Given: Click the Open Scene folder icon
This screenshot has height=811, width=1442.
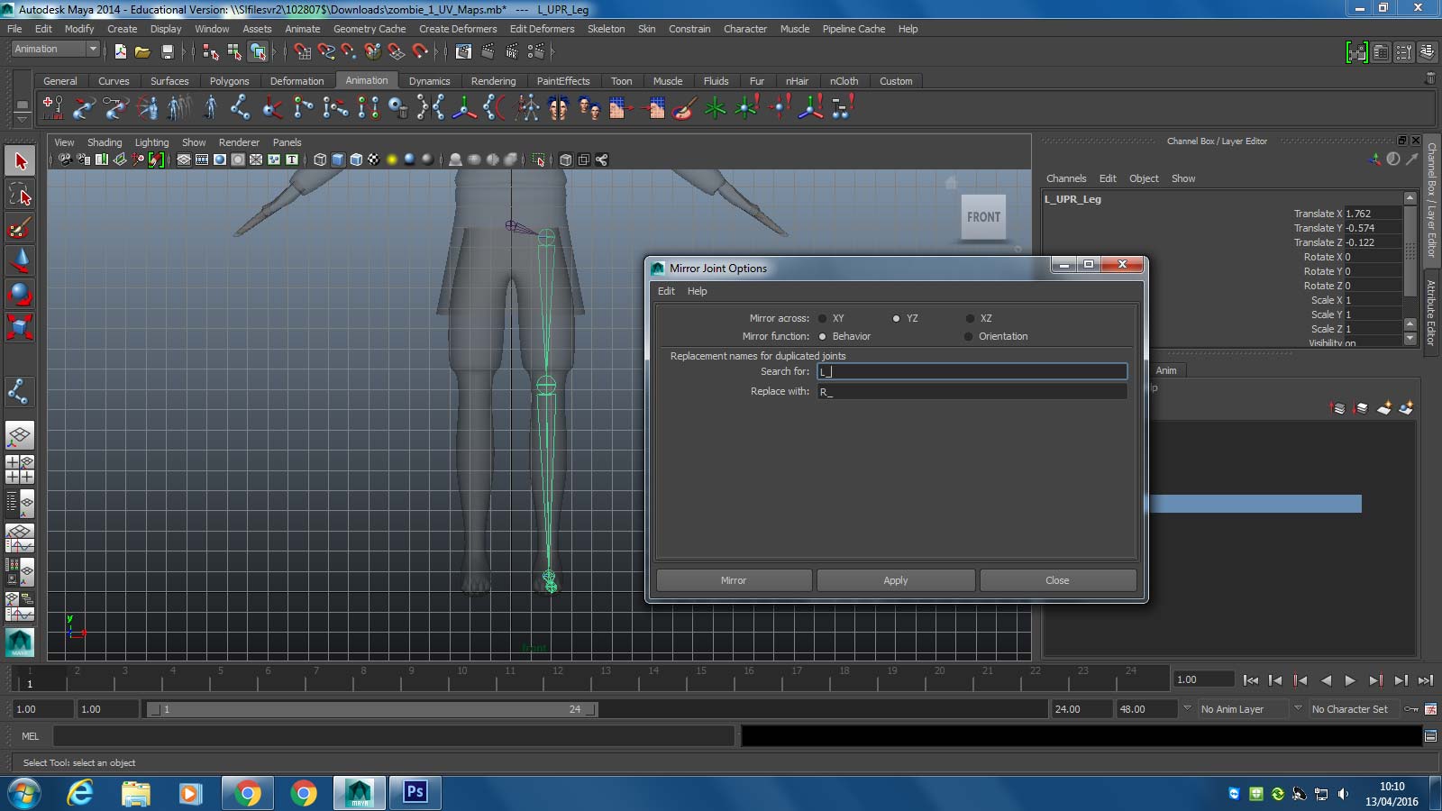Looking at the screenshot, I should [x=142, y=52].
